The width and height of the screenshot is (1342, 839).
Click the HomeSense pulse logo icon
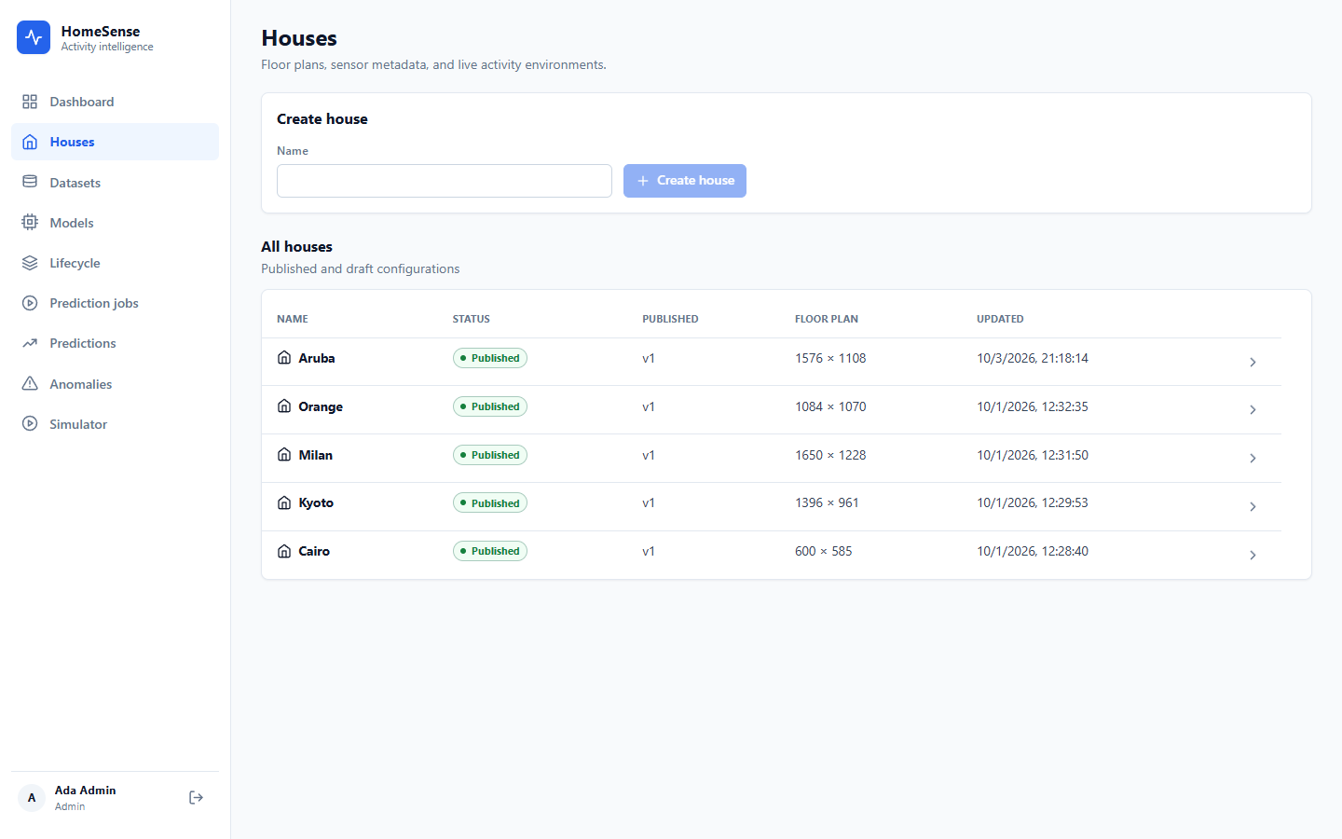click(x=34, y=37)
